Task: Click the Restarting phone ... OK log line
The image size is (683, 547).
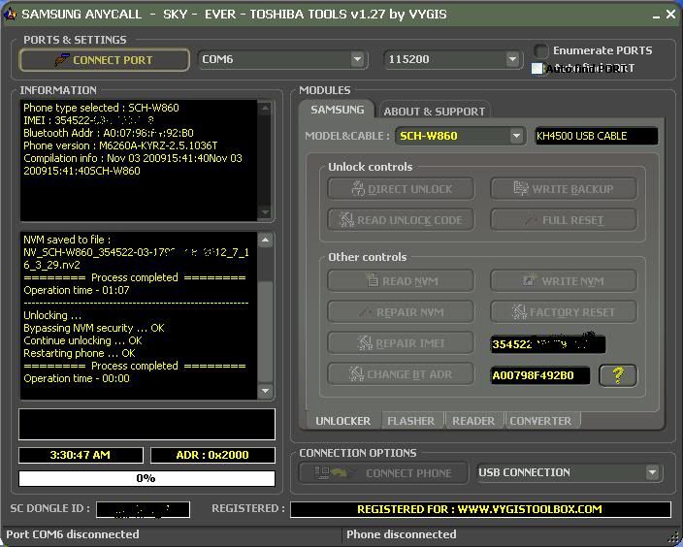Action: pyautogui.click(x=80, y=353)
